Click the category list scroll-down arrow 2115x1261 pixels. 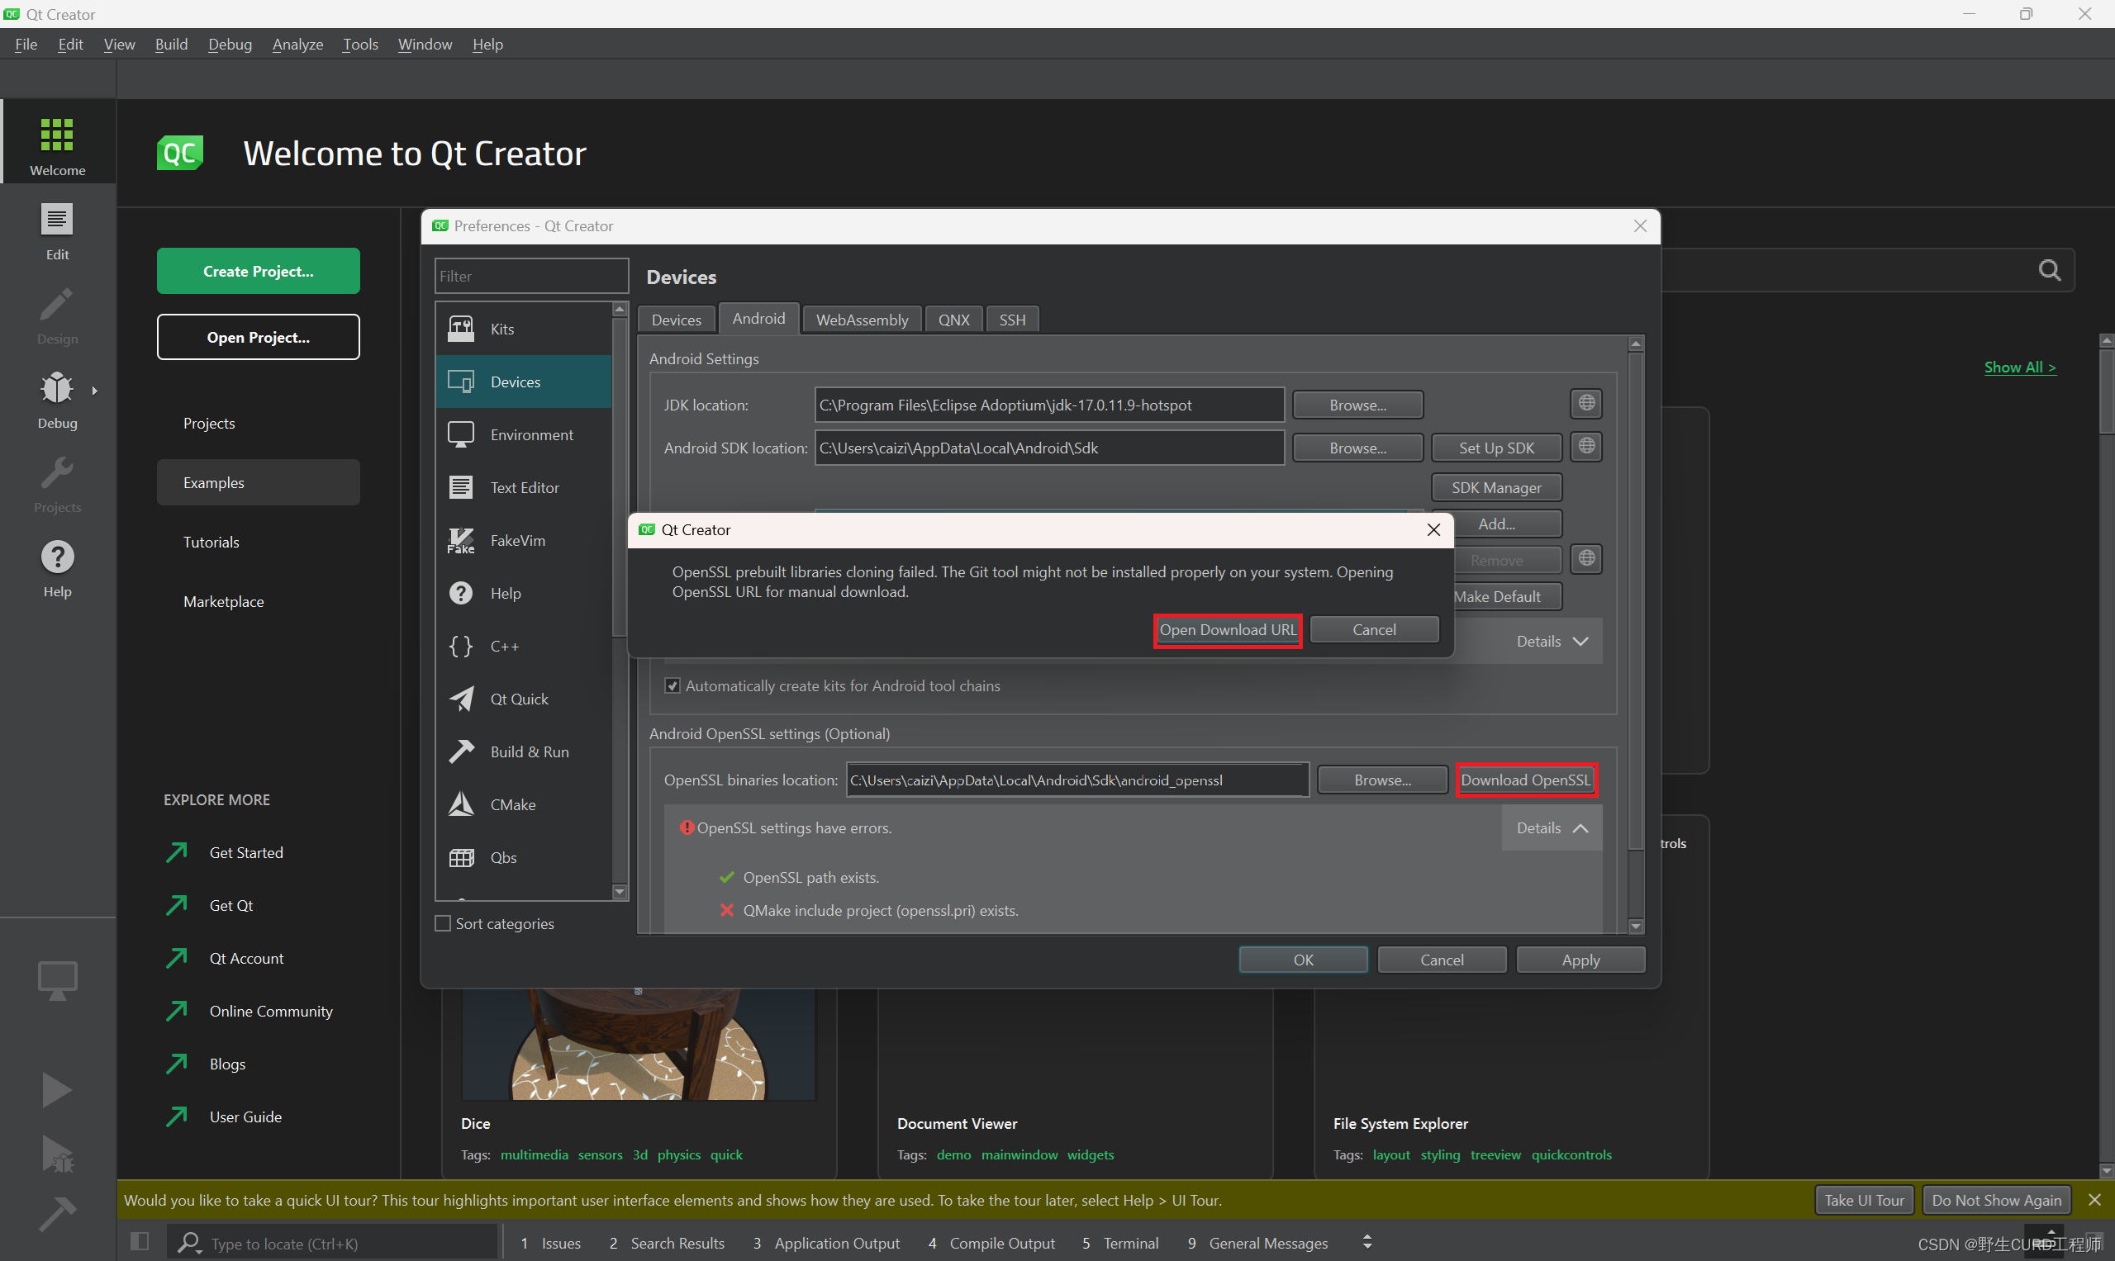620,892
